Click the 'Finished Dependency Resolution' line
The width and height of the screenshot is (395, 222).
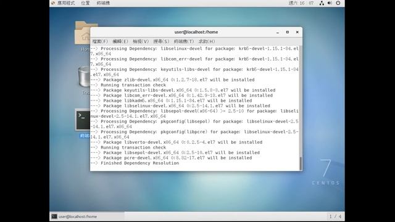pyautogui.click(x=135, y=163)
